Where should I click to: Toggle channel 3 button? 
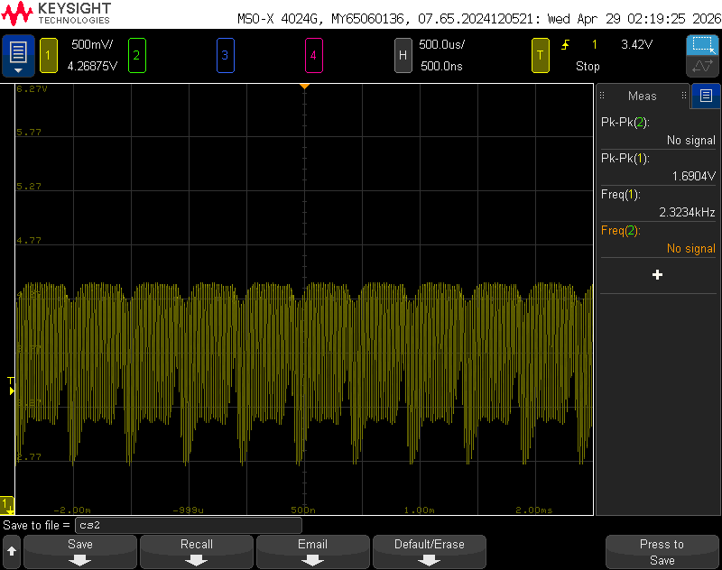225,56
